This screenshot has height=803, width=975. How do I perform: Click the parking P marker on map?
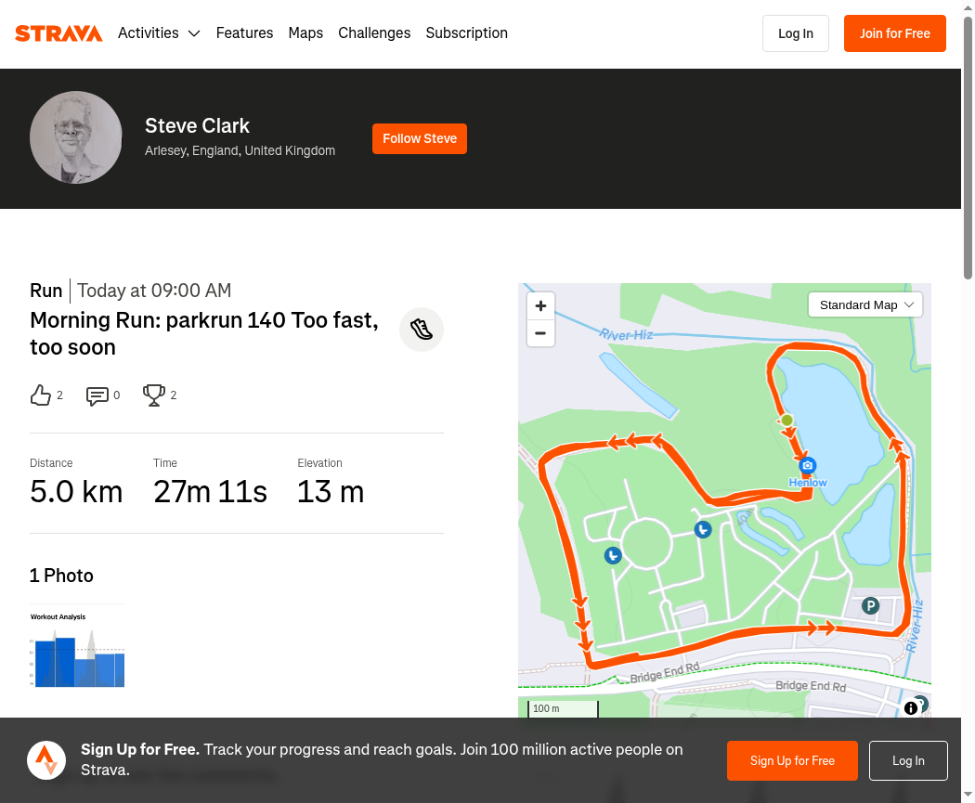[871, 605]
